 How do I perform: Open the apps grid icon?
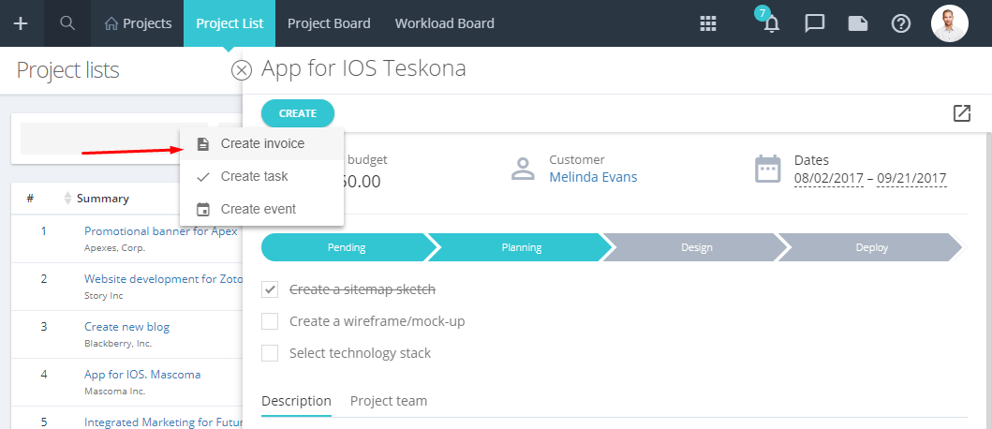coord(708,23)
